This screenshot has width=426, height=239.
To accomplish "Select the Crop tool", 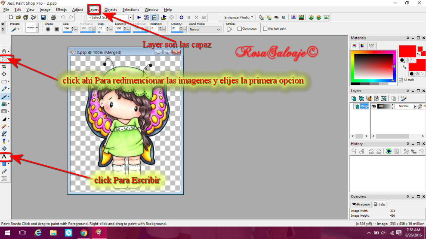I will pos(4,67).
